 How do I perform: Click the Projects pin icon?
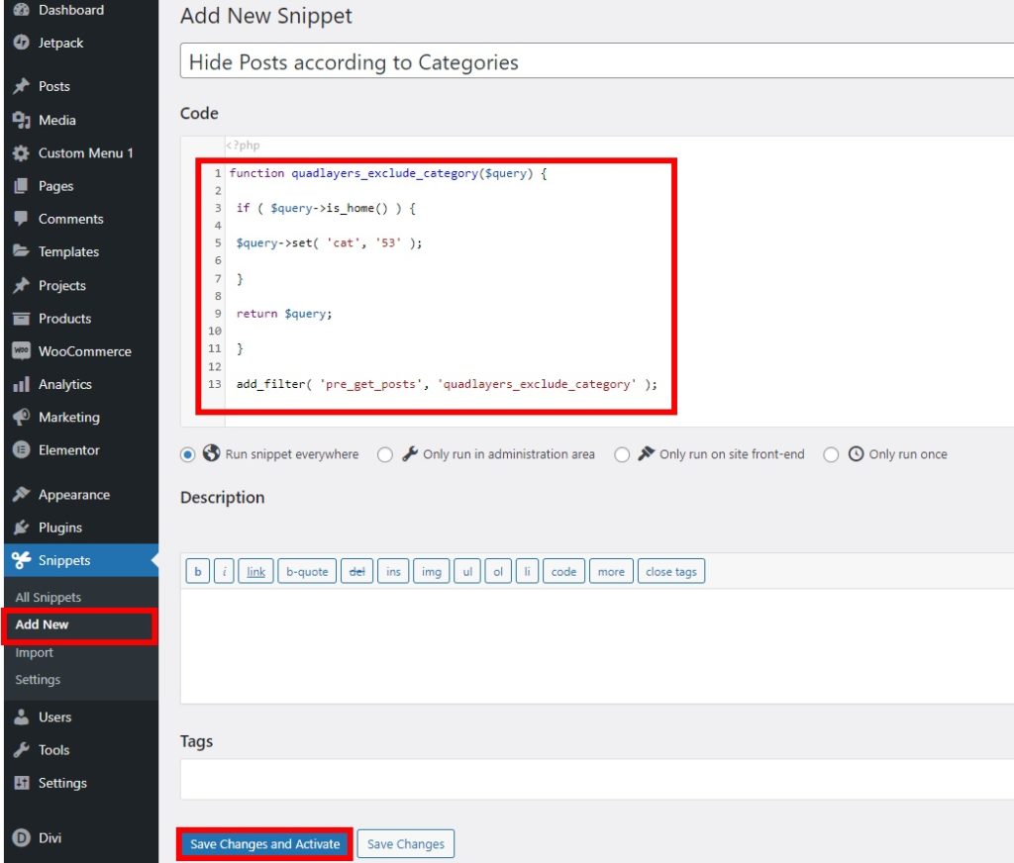coord(22,285)
